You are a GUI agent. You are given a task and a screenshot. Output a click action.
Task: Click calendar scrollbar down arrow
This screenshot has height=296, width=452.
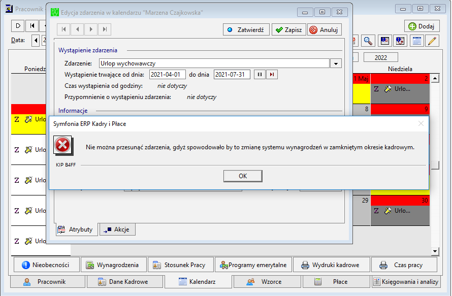point(435,251)
